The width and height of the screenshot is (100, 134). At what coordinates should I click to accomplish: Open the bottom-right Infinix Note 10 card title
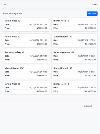[x=61, y=84]
